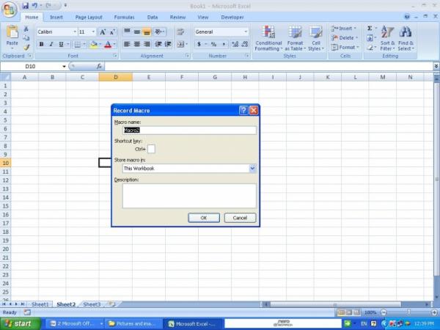
Task: Toggle Italic formatting in Font group
Action: (x=51, y=44)
